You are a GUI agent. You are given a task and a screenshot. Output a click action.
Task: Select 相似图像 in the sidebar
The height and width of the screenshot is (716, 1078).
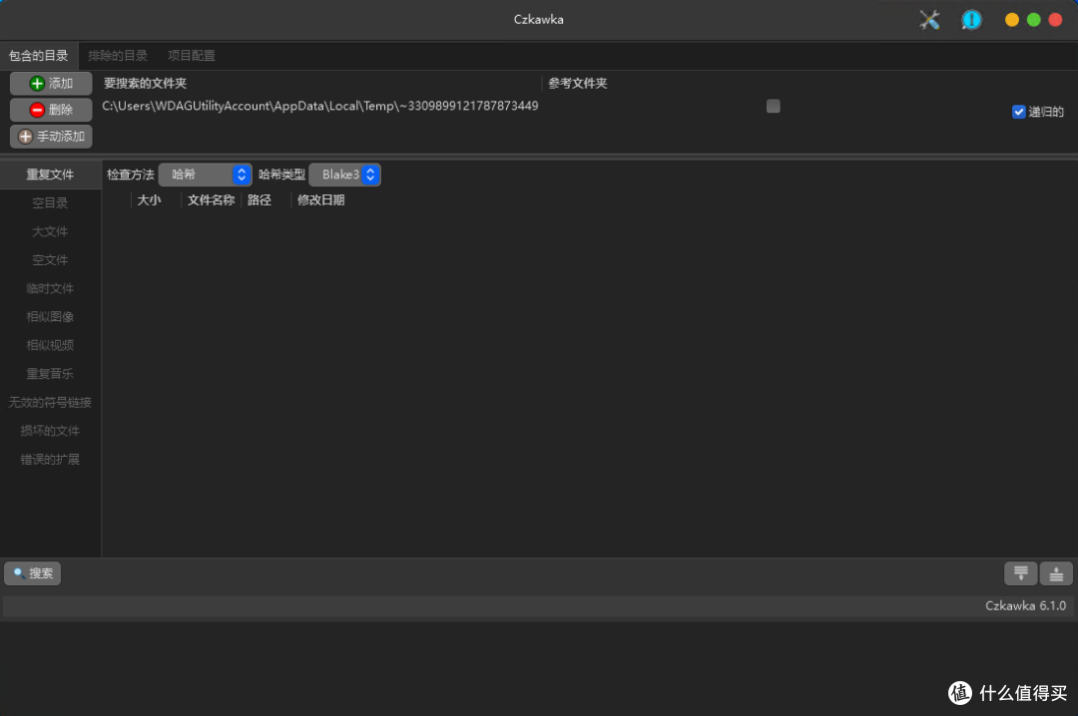pos(50,317)
